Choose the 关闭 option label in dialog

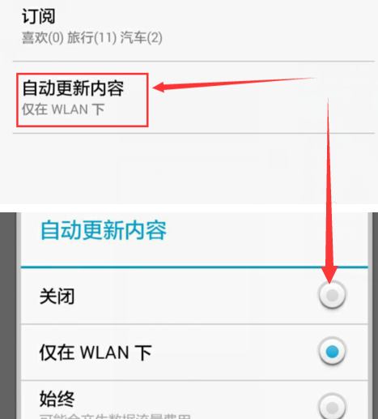57,297
